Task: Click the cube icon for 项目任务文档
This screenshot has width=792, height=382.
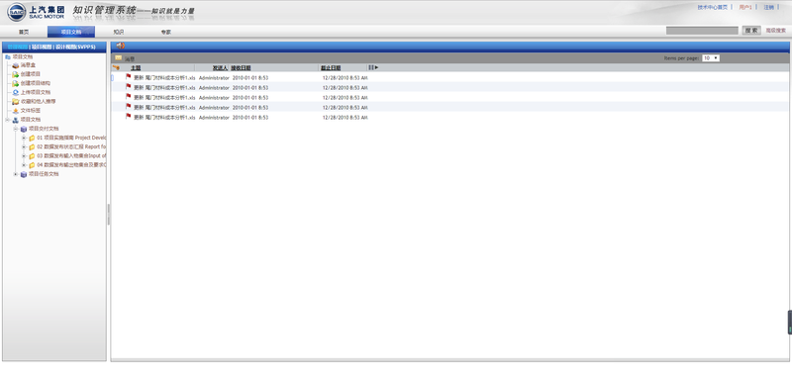Action: pos(24,174)
